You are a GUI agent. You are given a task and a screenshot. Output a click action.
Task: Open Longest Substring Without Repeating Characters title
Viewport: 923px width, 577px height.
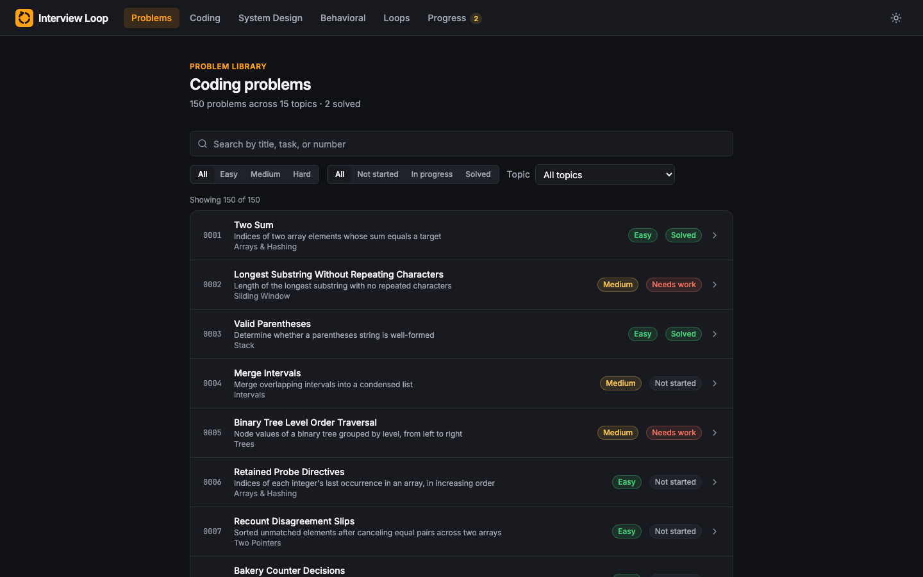(338, 274)
